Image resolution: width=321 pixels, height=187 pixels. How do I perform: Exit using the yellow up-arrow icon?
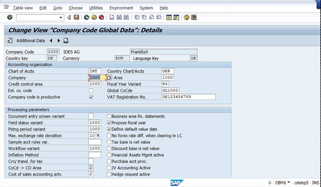pos(94,17)
